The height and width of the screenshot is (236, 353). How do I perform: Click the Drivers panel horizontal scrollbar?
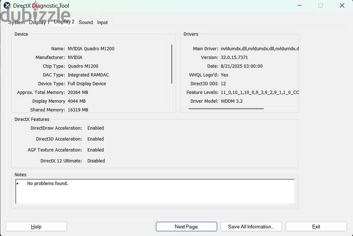pos(226,109)
